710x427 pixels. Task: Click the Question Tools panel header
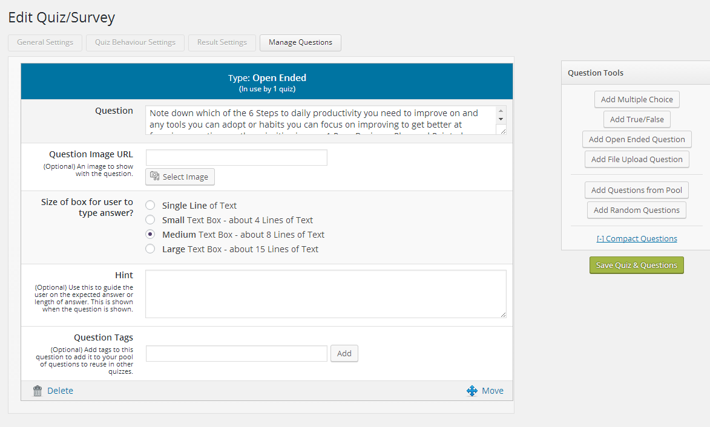pyautogui.click(x=636, y=73)
